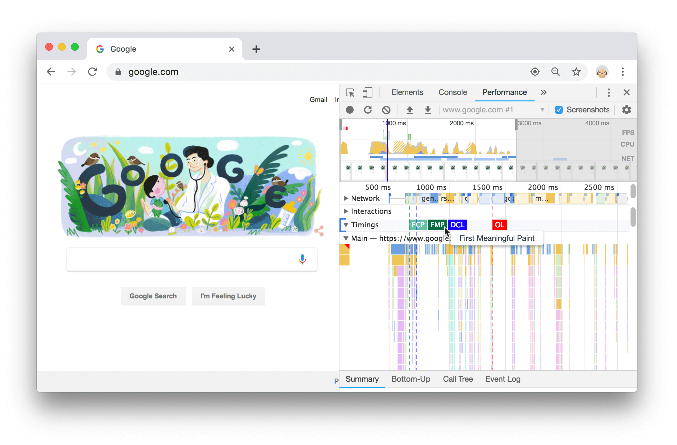The width and height of the screenshot is (677, 445).
Task: Expand the Interactions timing row
Action: (346, 211)
